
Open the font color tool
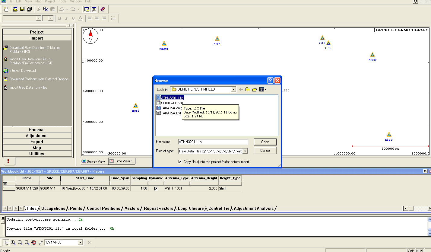click(x=80, y=18)
